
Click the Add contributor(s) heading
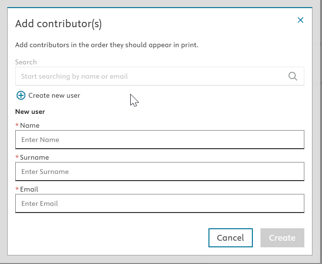[58, 24]
